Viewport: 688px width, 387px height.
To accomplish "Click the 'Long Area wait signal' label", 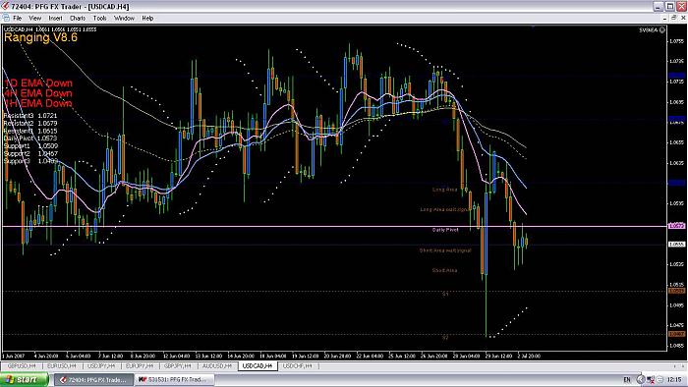I will (x=443, y=209).
